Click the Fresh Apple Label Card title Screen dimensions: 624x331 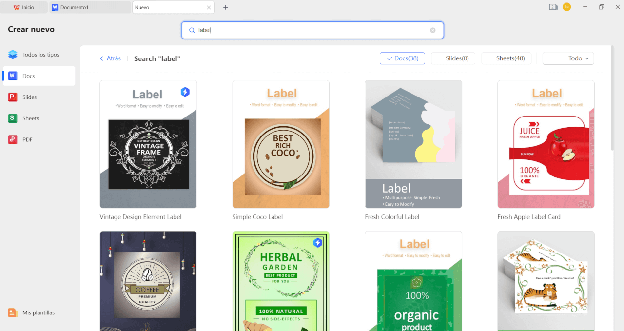point(529,217)
